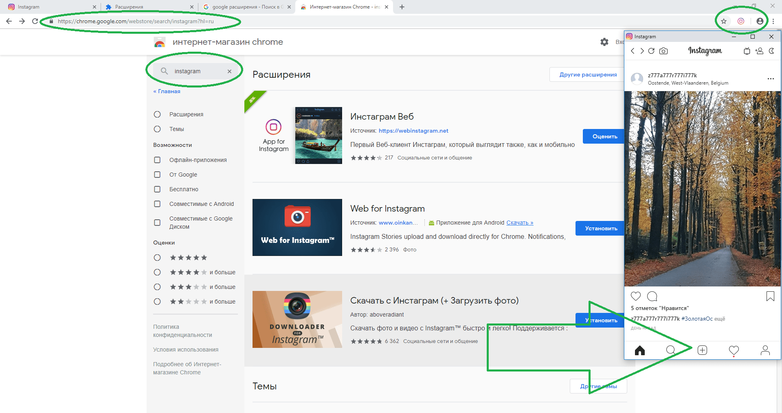Screen dimensions: 782x413
Task: Click the instagram store search field
Action: click(195, 71)
